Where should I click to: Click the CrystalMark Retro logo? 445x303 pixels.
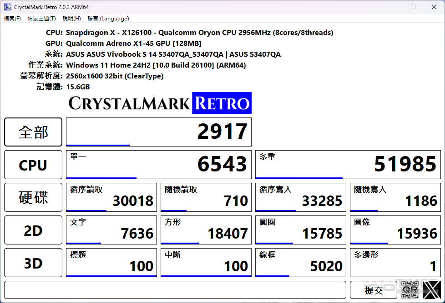pyautogui.click(x=160, y=103)
